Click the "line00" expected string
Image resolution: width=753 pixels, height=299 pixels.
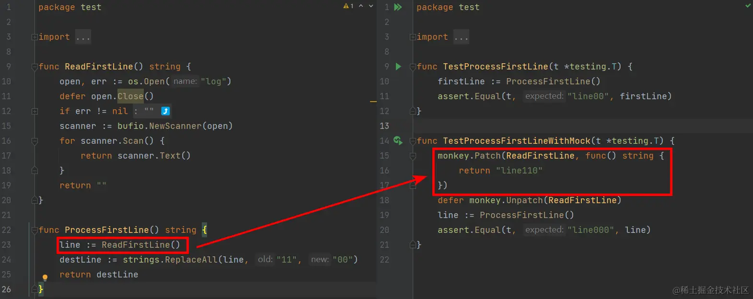(x=588, y=96)
